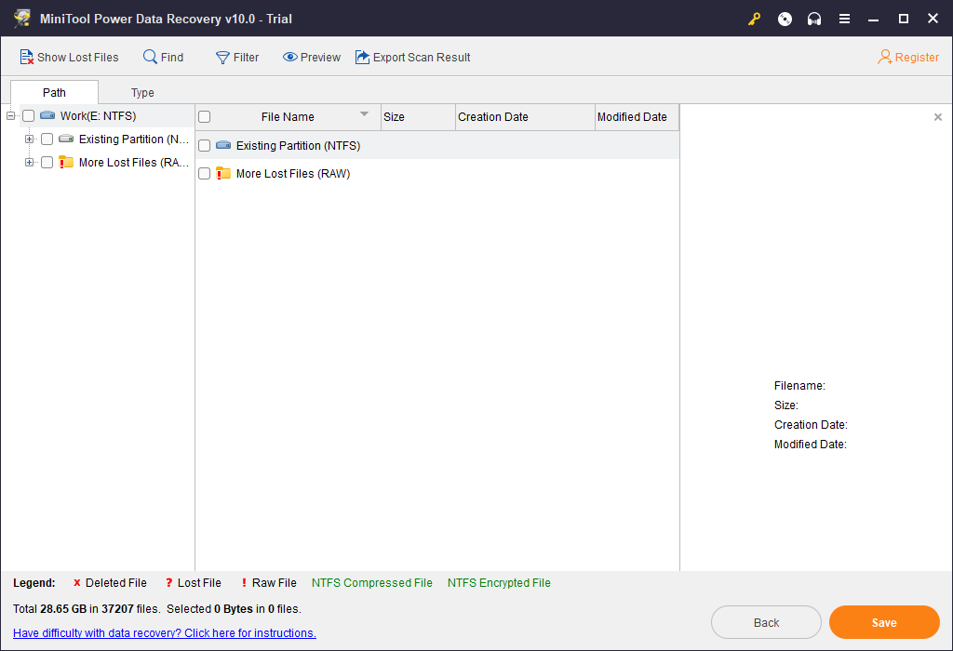Image resolution: width=953 pixels, height=651 pixels.
Task: Sort by the Size column header
Action: [418, 116]
